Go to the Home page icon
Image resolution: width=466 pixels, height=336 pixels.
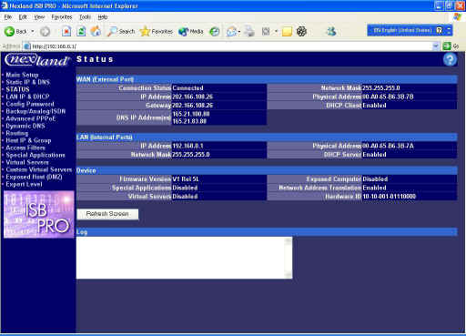(x=96, y=31)
